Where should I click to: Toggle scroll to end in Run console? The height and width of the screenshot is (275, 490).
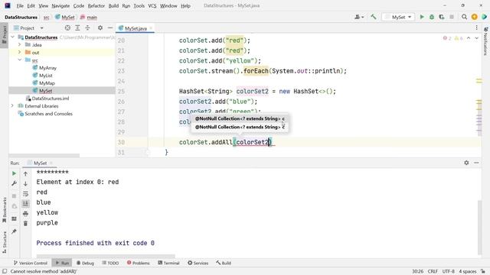point(25,204)
